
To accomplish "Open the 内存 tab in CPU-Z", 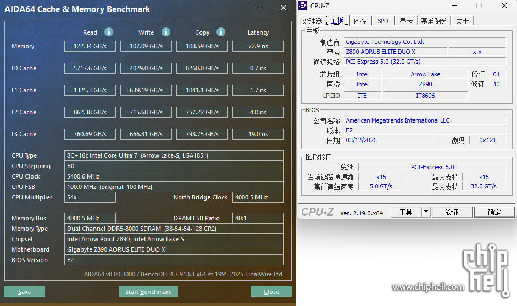I will pos(360,21).
